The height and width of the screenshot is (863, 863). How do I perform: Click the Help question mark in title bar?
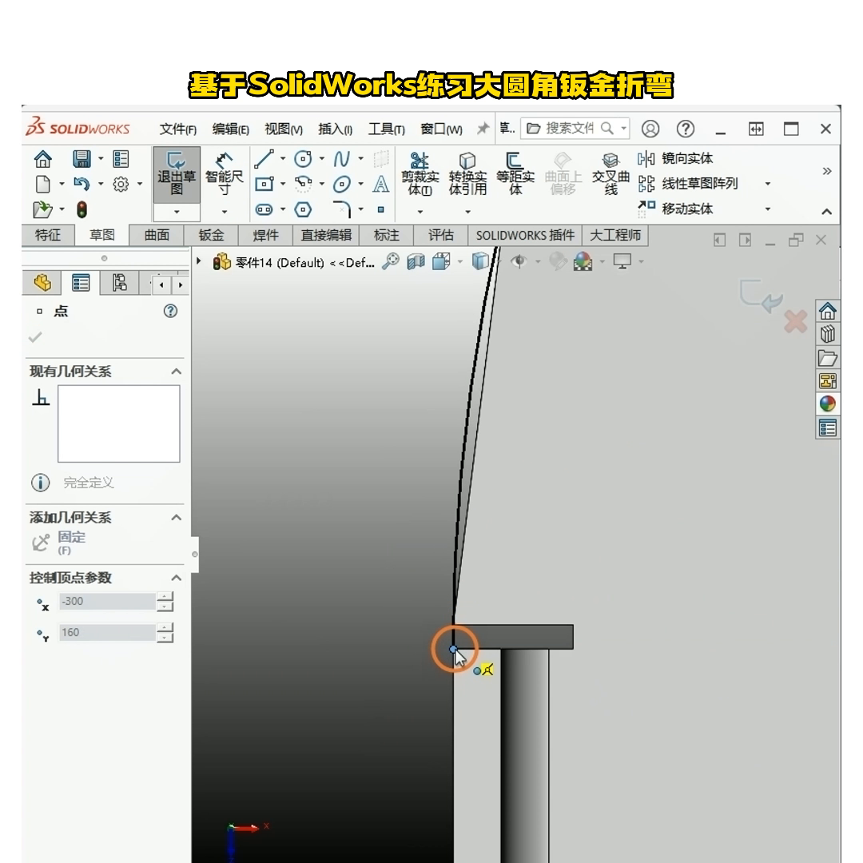tap(686, 129)
